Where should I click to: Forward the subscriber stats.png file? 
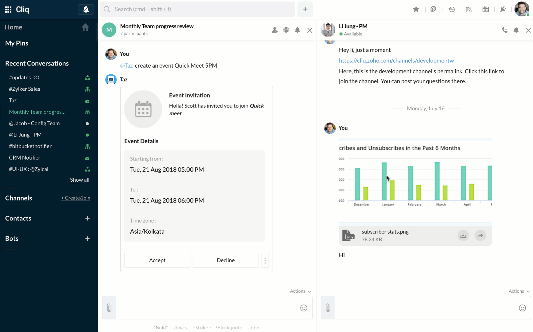coord(480,236)
